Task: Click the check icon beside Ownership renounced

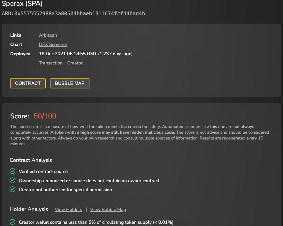Action: pyautogui.click(x=12, y=180)
